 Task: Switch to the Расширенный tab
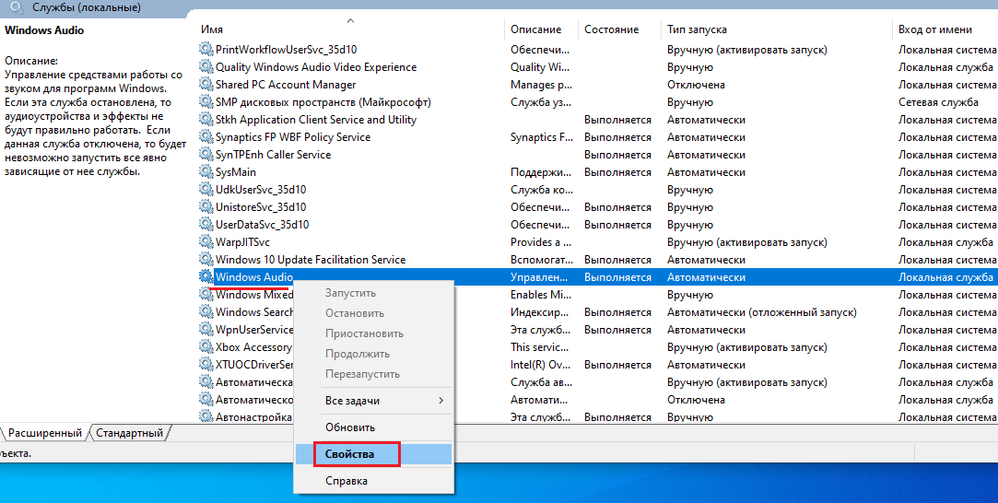44,433
